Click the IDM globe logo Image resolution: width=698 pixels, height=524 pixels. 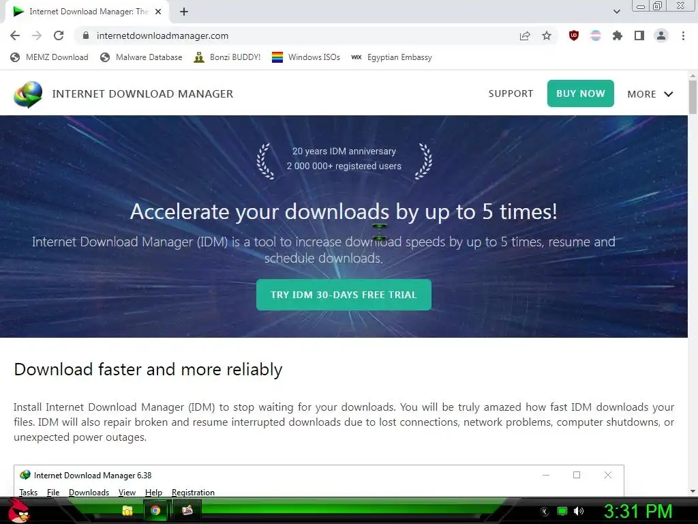click(x=28, y=94)
